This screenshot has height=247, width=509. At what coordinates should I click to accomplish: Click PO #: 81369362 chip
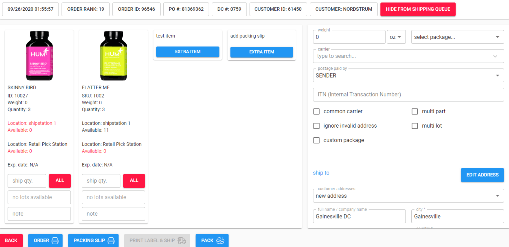click(186, 9)
